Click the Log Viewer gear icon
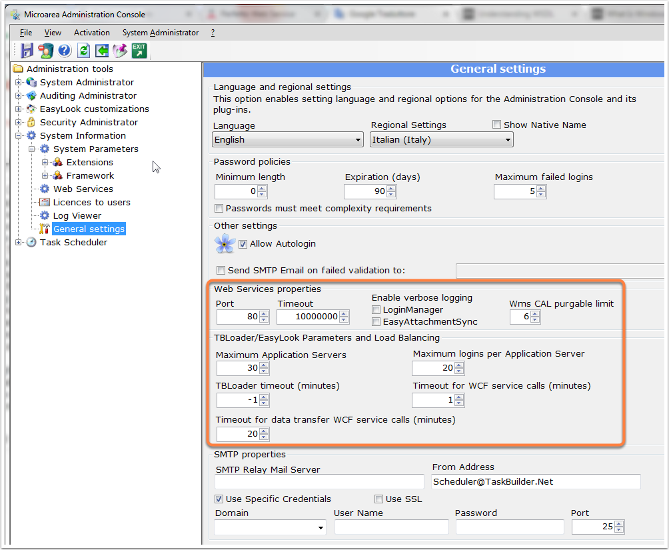The width and height of the screenshot is (669, 550). point(45,215)
